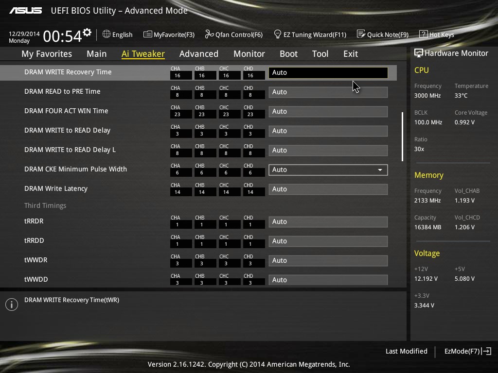
Task: Click the date 12/29/2014
Action: [x=24, y=34]
